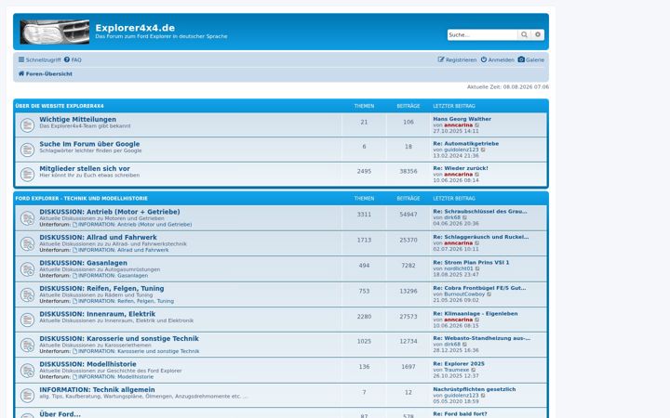Click forum icon beside DISKUSSION: Gasanlagen

(27, 269)
